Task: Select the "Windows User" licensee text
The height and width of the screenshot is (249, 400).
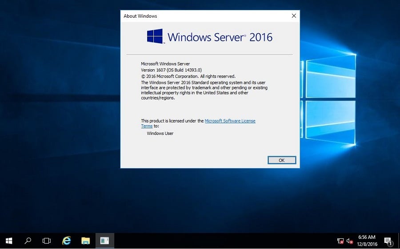Action: tap(160, 133)
